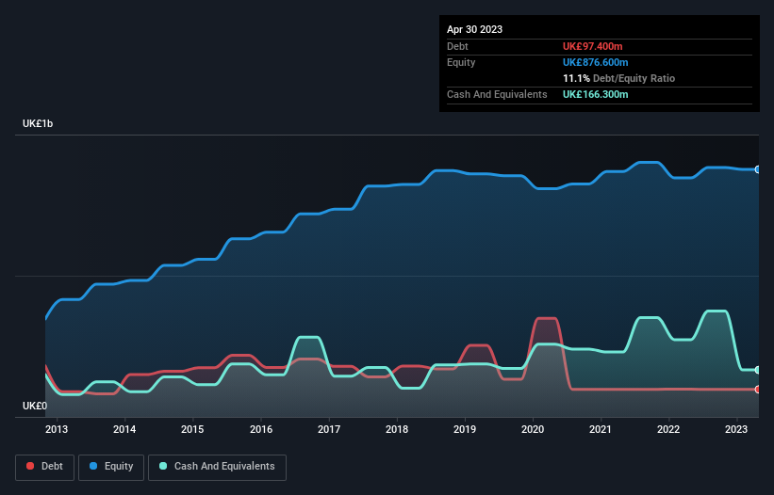Click the UK£1b y-axis label
The width and height of the screenshot is (774, 495).
(x=38, y=123)
